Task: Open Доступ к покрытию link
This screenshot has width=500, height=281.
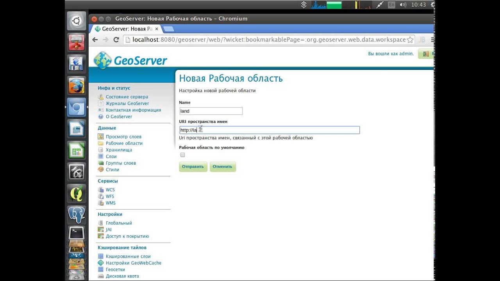Action: 127,236
